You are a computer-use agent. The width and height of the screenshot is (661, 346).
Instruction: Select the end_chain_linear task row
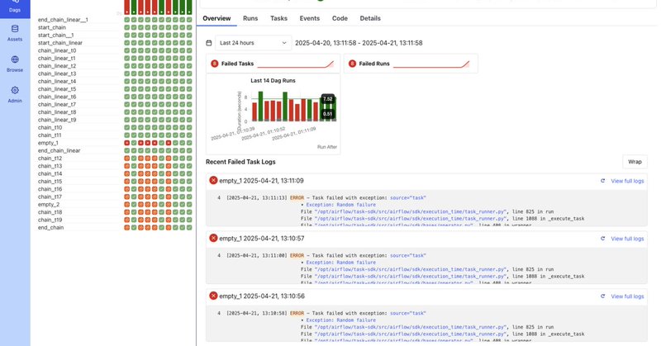coord(59,150)
